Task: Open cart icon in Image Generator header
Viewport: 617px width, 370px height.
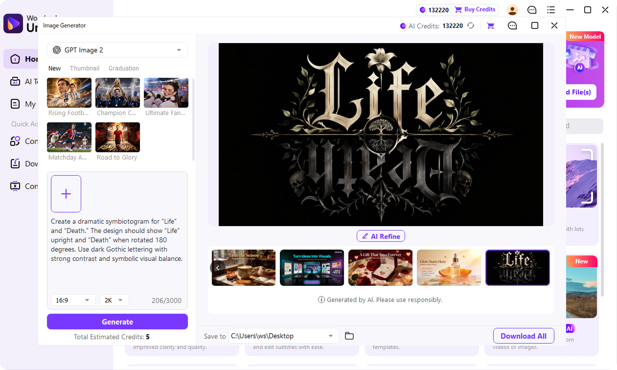Action: (x=490, y=26)
